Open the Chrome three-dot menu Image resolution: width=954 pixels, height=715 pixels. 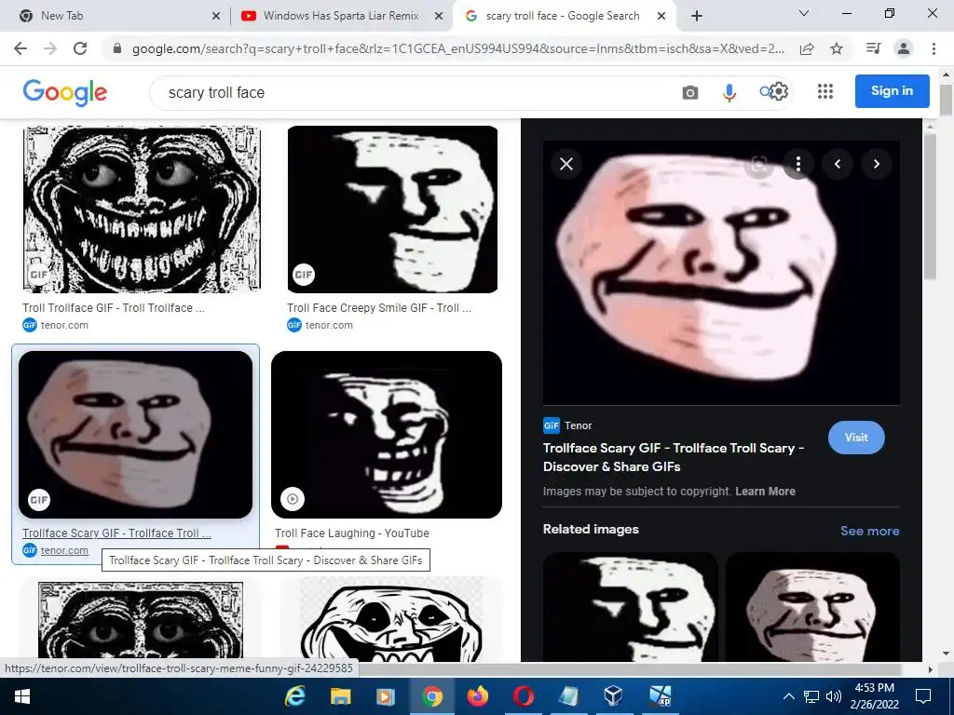(934, 48)
